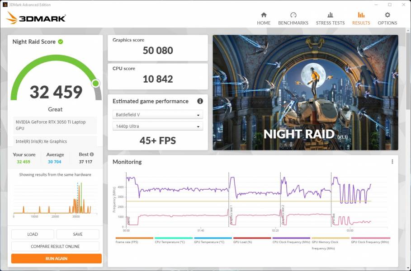Click the Graphics score value 50 080
Viewport: 411px width, 271px height.
pos(158,51)
